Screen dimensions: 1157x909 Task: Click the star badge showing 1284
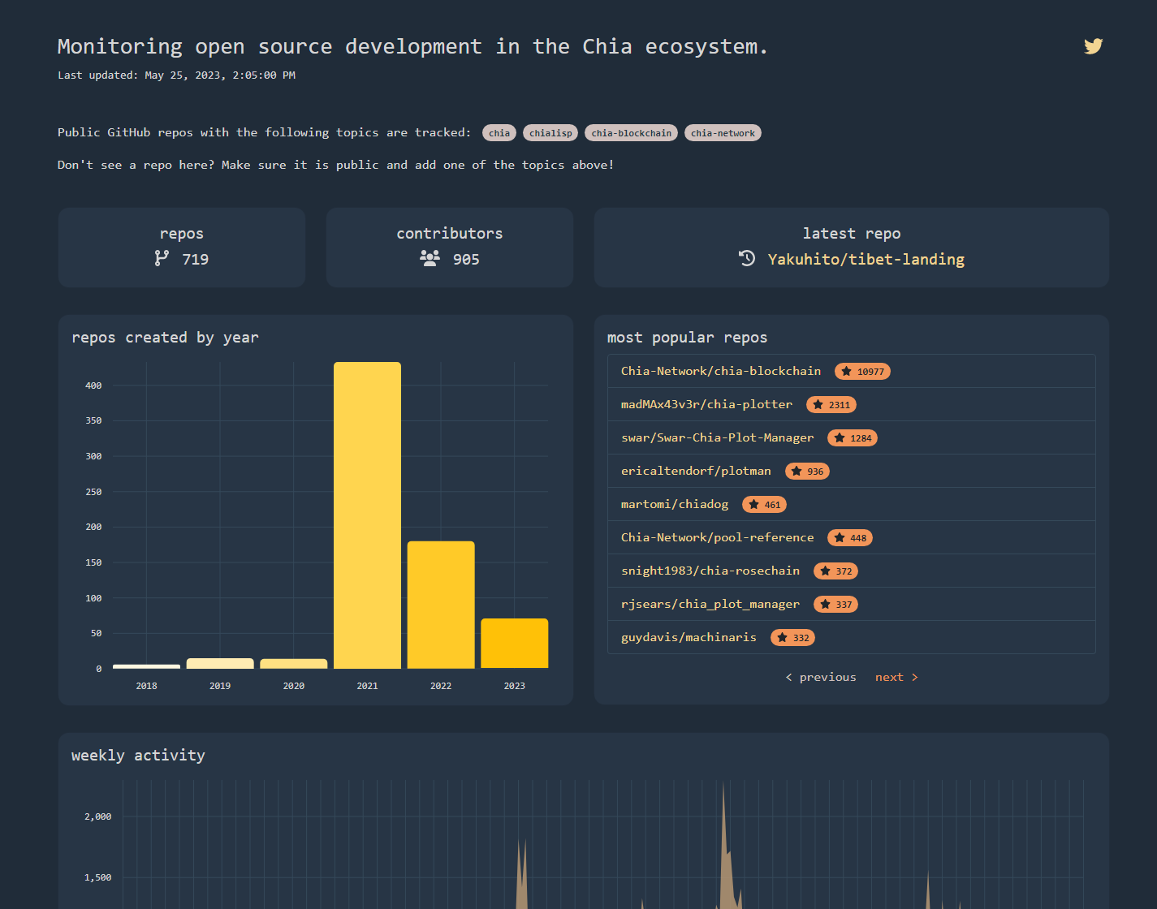(853, 438)
